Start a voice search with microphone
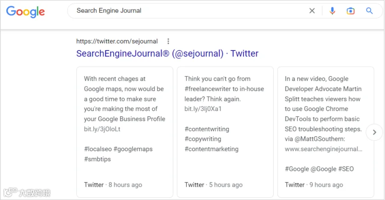The height and width of the screenshot is (200, 385). pyautogui.click(x=332, y=11)
